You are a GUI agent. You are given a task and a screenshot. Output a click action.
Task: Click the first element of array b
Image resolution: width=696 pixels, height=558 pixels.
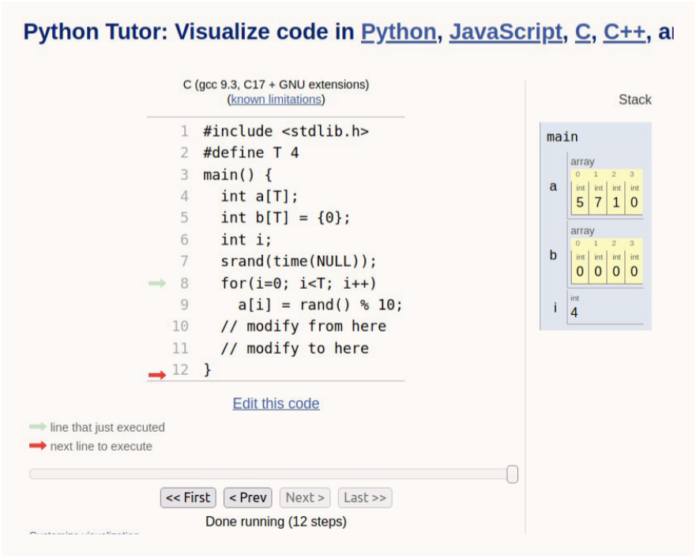click(580, 271)
